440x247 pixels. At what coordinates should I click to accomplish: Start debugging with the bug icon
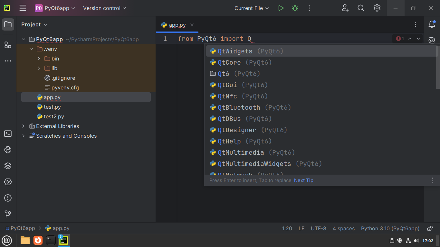[295, 8]
